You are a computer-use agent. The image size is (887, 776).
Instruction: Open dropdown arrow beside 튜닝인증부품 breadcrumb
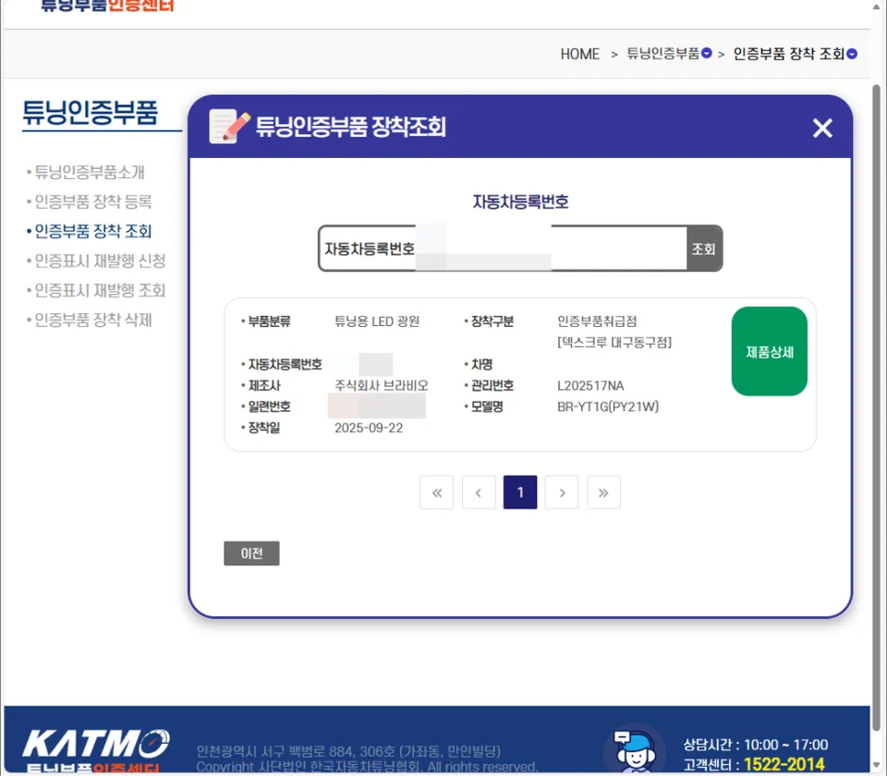706,54
